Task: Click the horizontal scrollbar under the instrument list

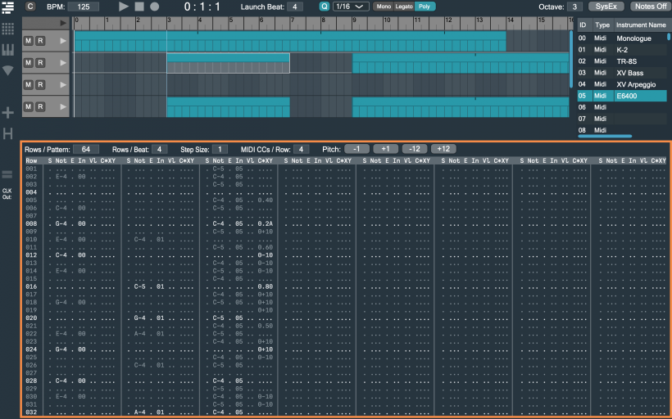Action: [x=605, y=136]
